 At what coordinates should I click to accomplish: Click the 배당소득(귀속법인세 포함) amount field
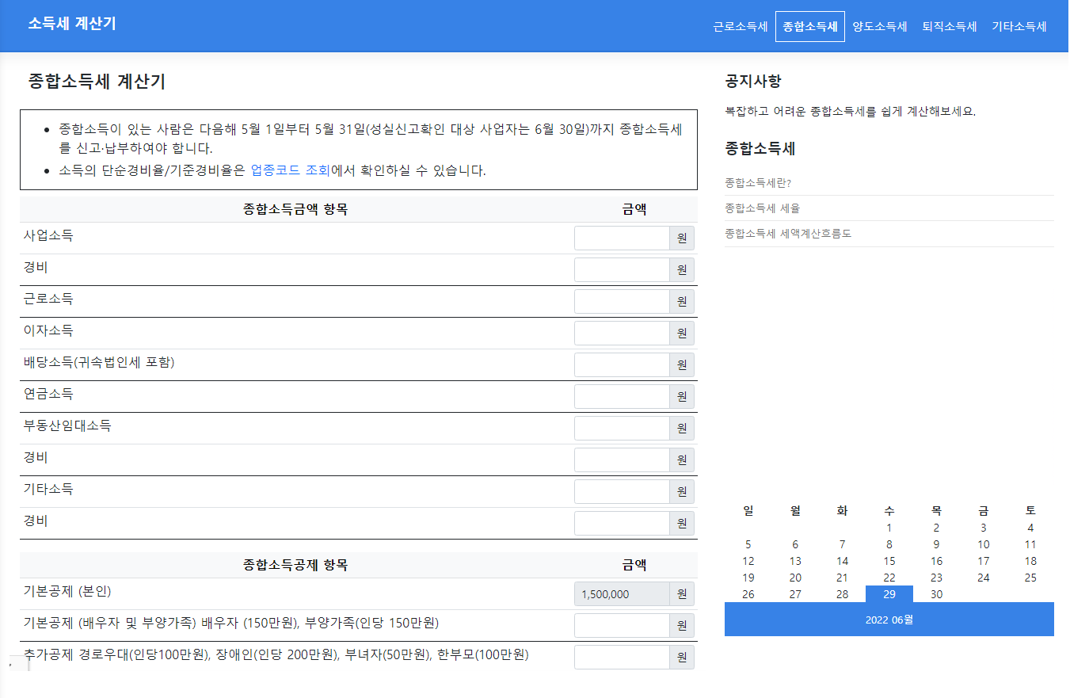(623, 364)
